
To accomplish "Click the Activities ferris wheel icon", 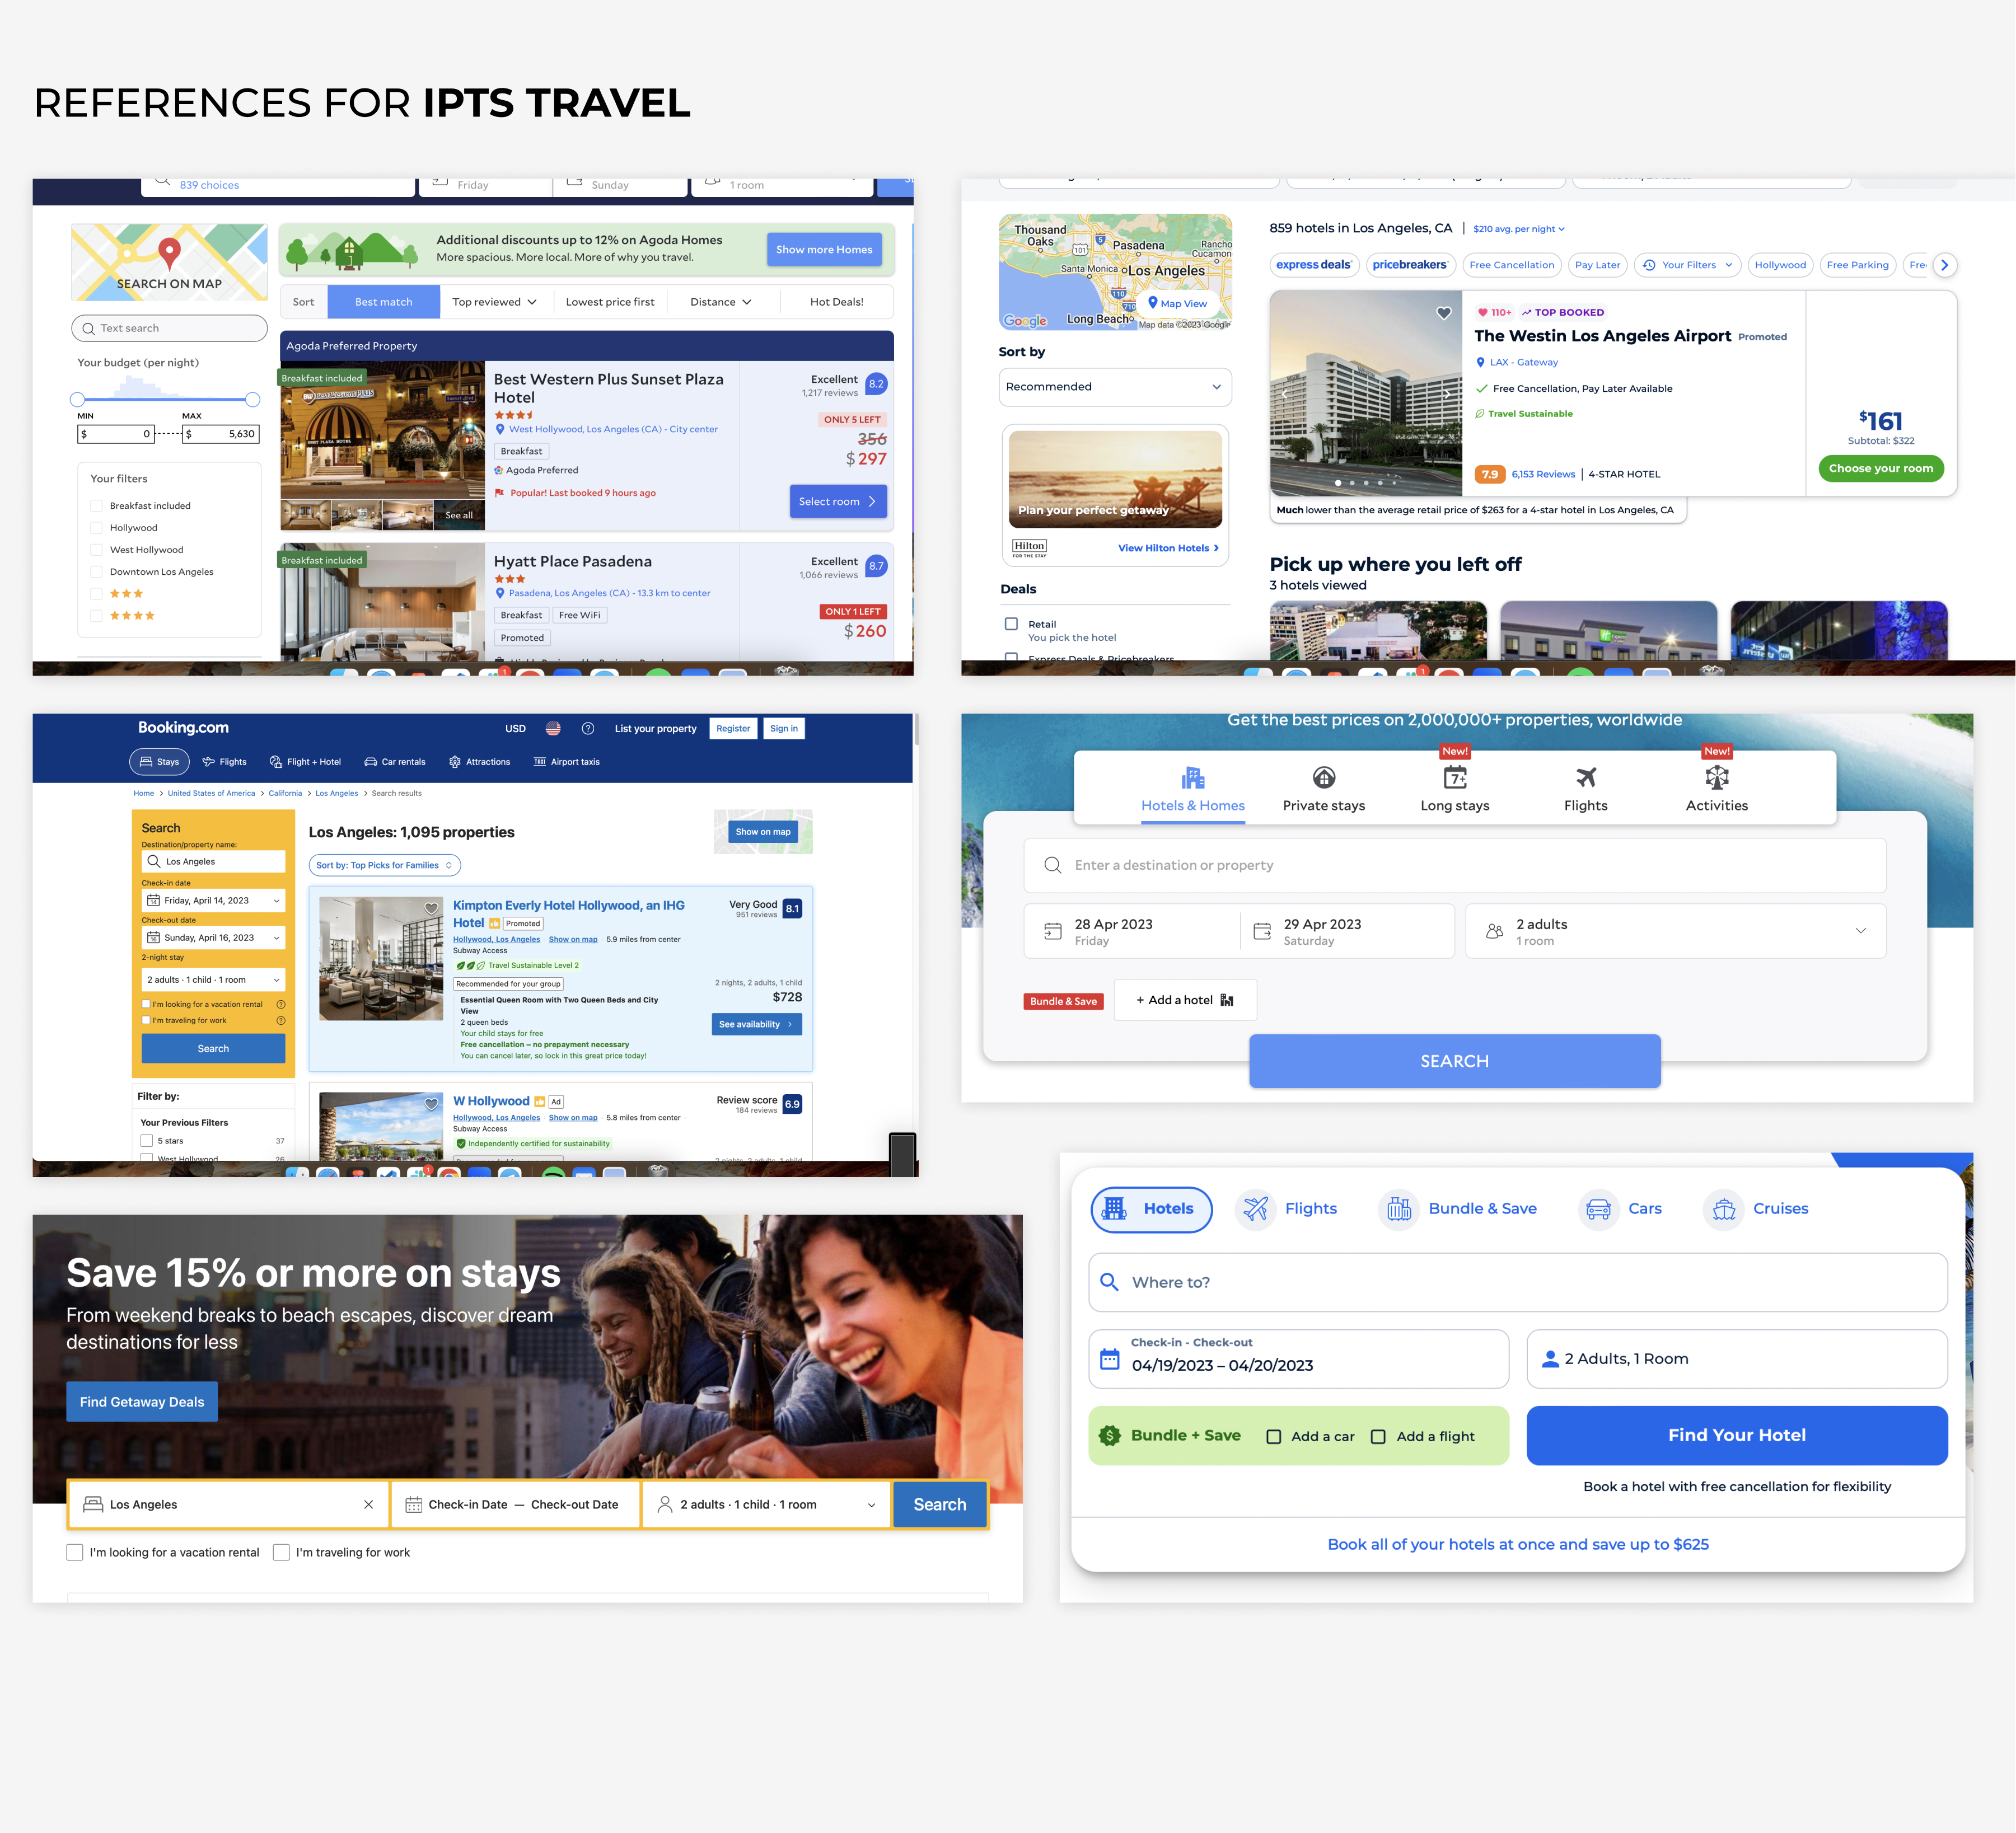I will (1716, 777).
